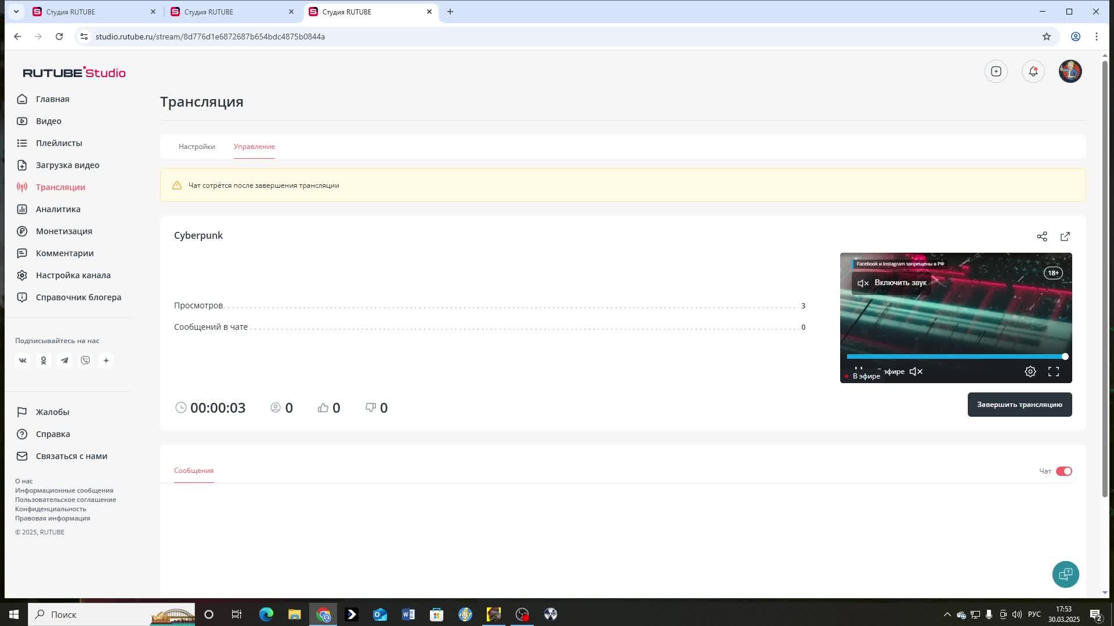Open the support chat floating button

[1065, 574]
